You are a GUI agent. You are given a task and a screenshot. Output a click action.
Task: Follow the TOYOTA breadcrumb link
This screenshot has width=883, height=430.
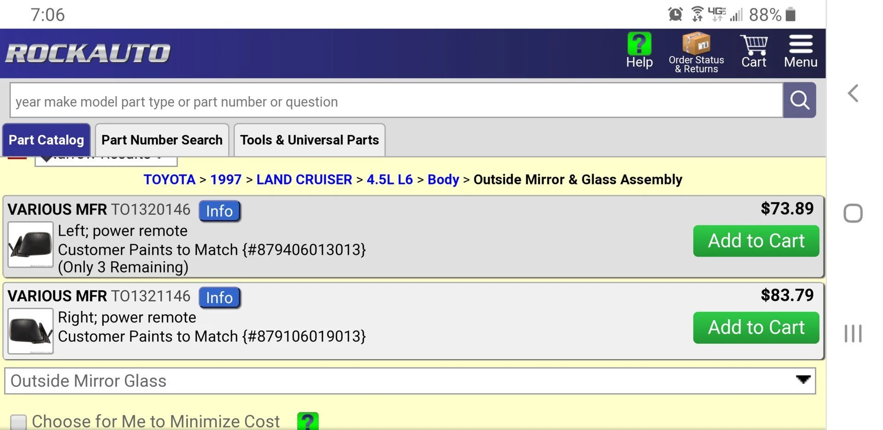click(x=169, y=179)
